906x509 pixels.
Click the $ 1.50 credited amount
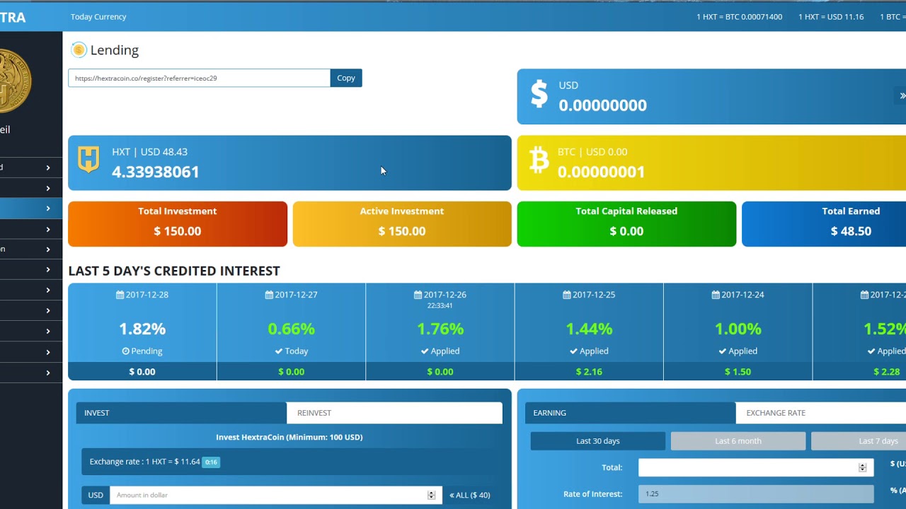tap(738, 372)
